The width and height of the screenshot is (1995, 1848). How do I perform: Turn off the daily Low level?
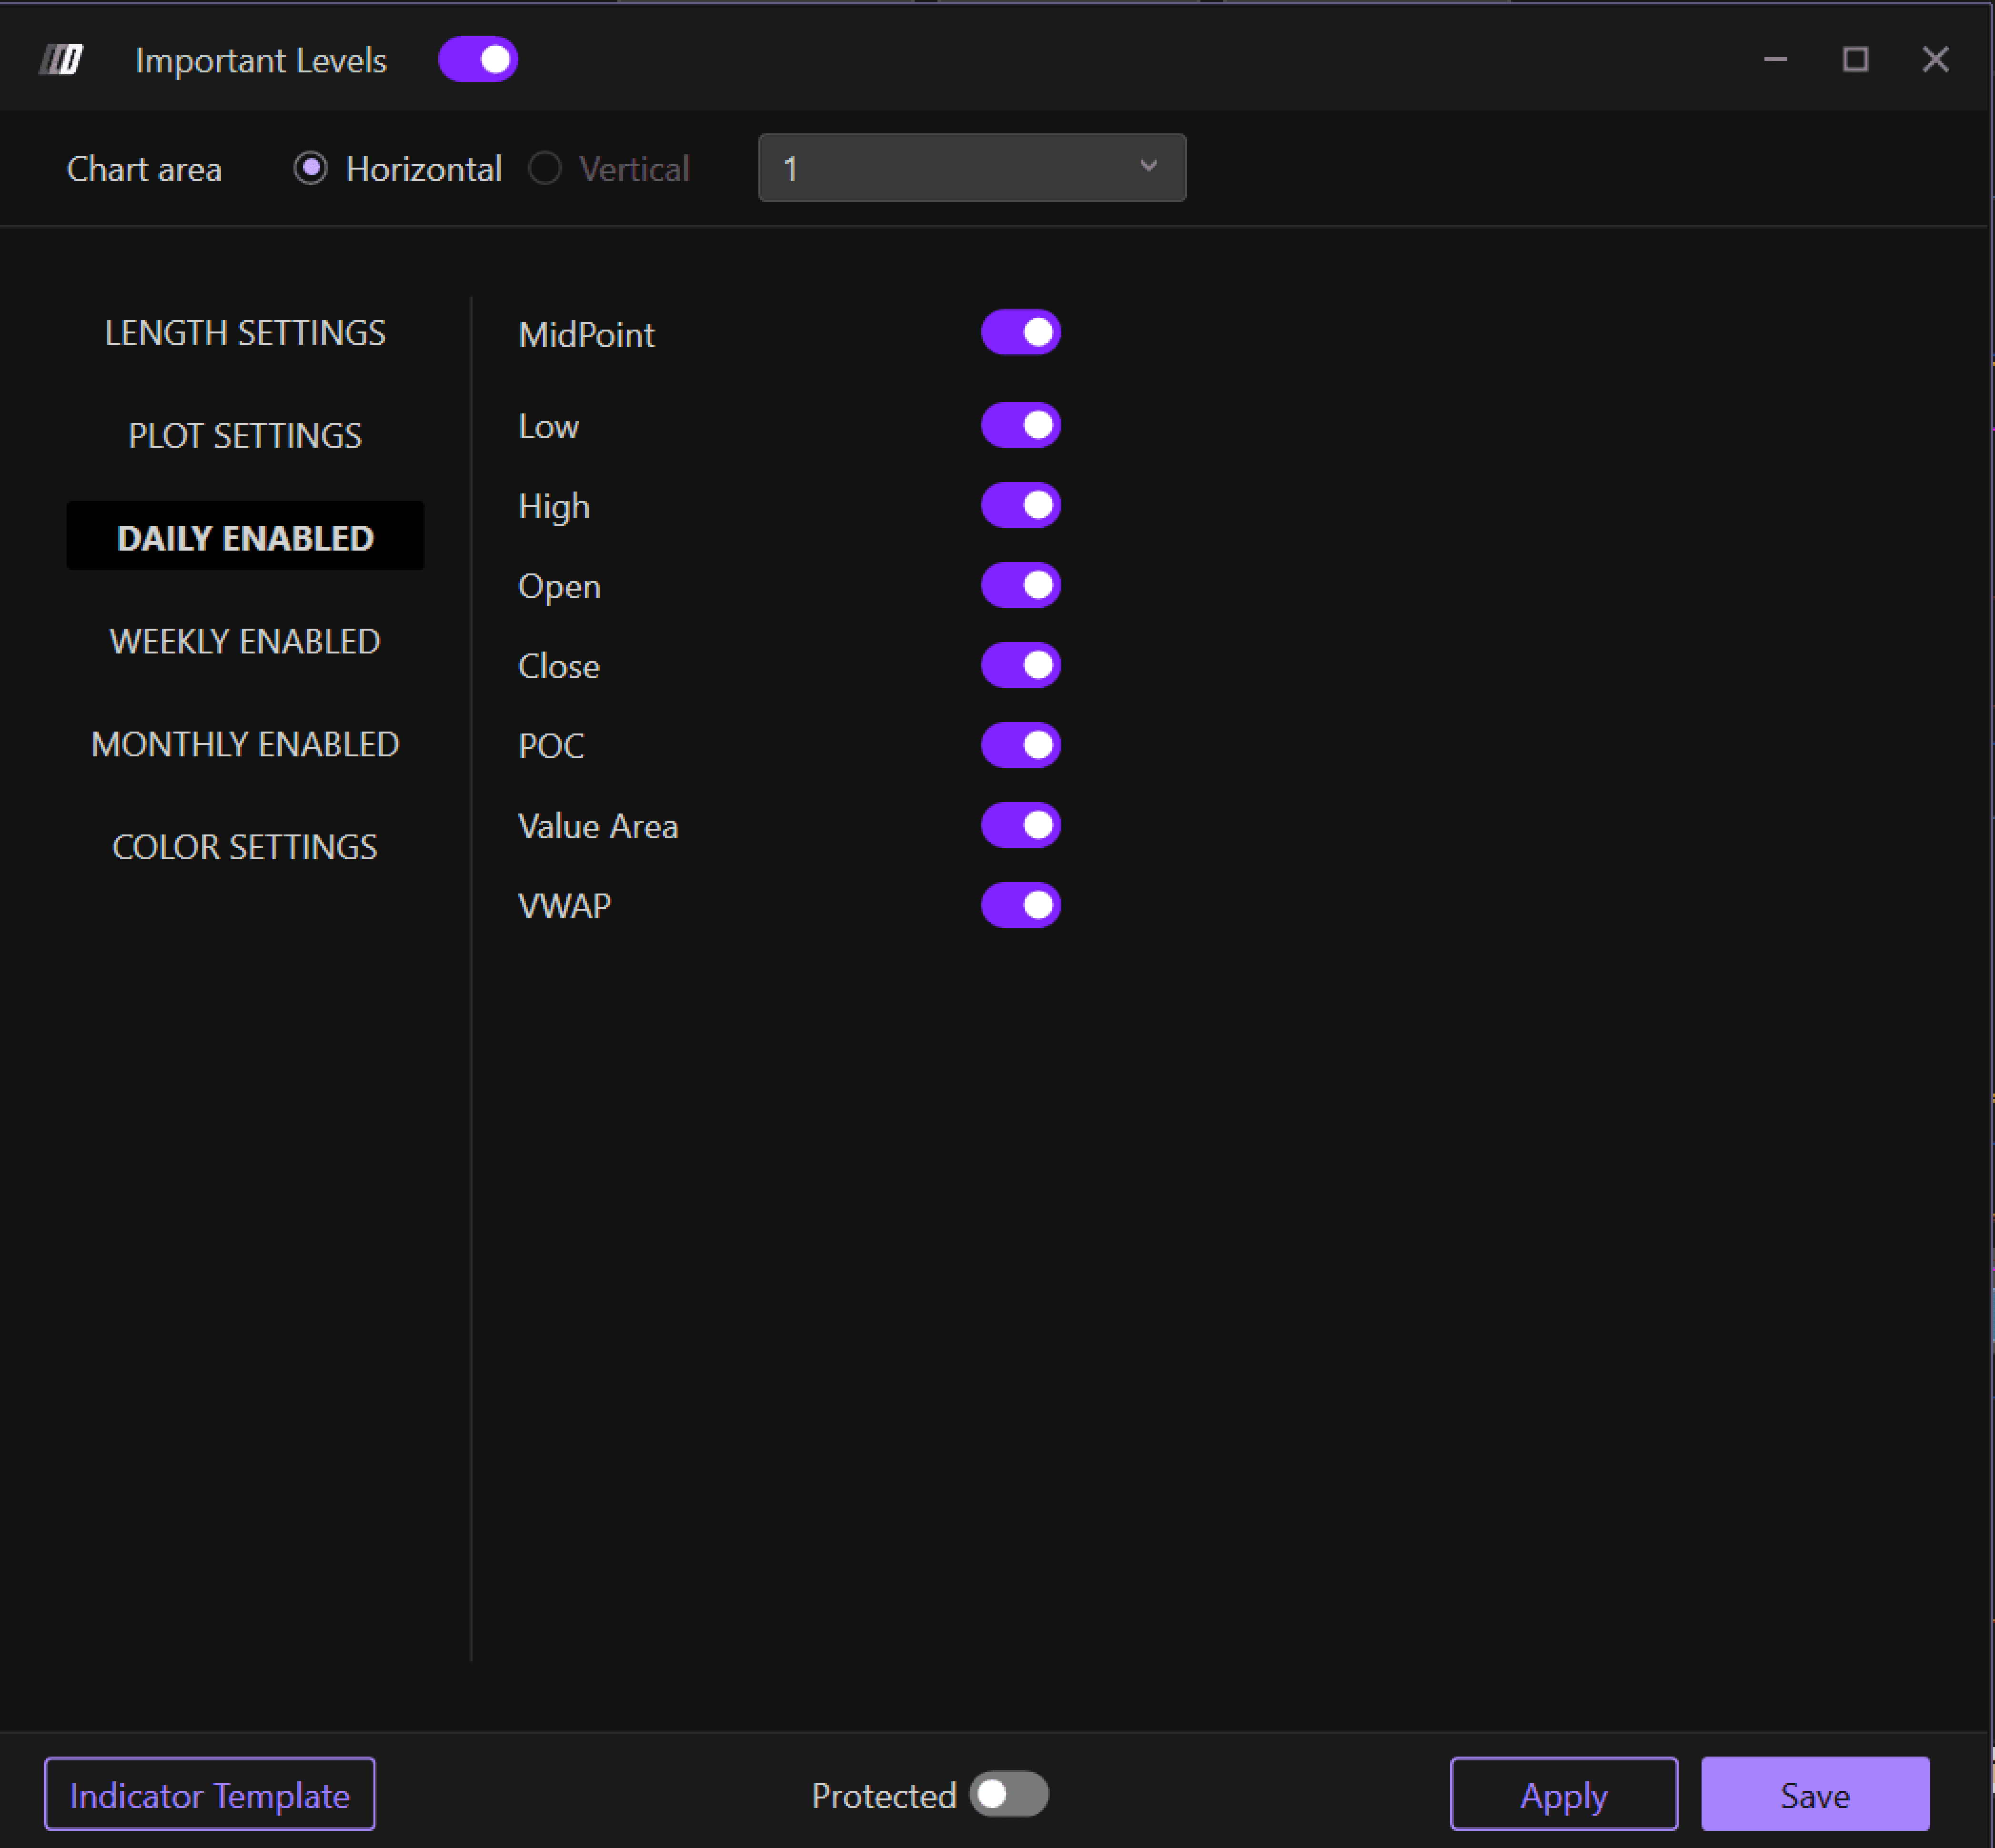(x=1020, y=425)
